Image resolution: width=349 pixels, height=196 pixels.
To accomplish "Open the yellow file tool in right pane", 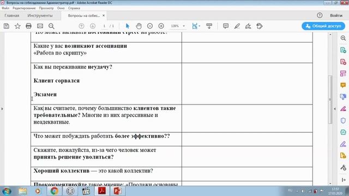I will pos(343,156).
